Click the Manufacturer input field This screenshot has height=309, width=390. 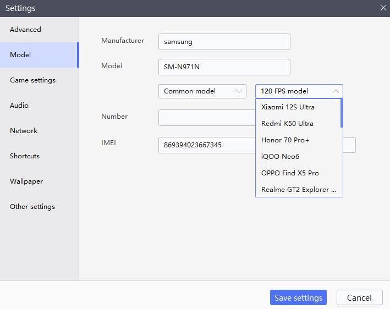tap(224, 42)
